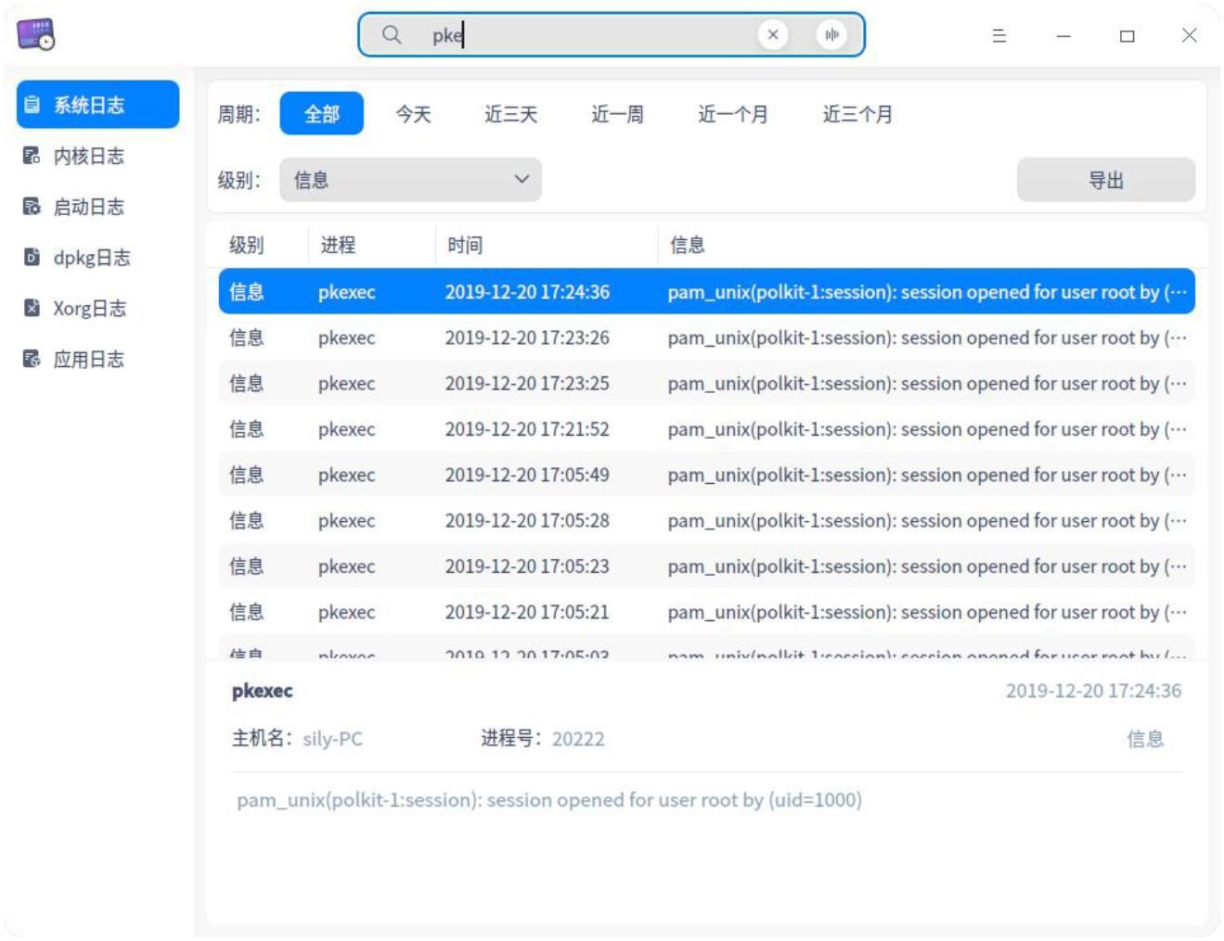Click the 内核日志 sidebar icon
This screenshot has width=1224, height=941.
click(x=32, y=156)
